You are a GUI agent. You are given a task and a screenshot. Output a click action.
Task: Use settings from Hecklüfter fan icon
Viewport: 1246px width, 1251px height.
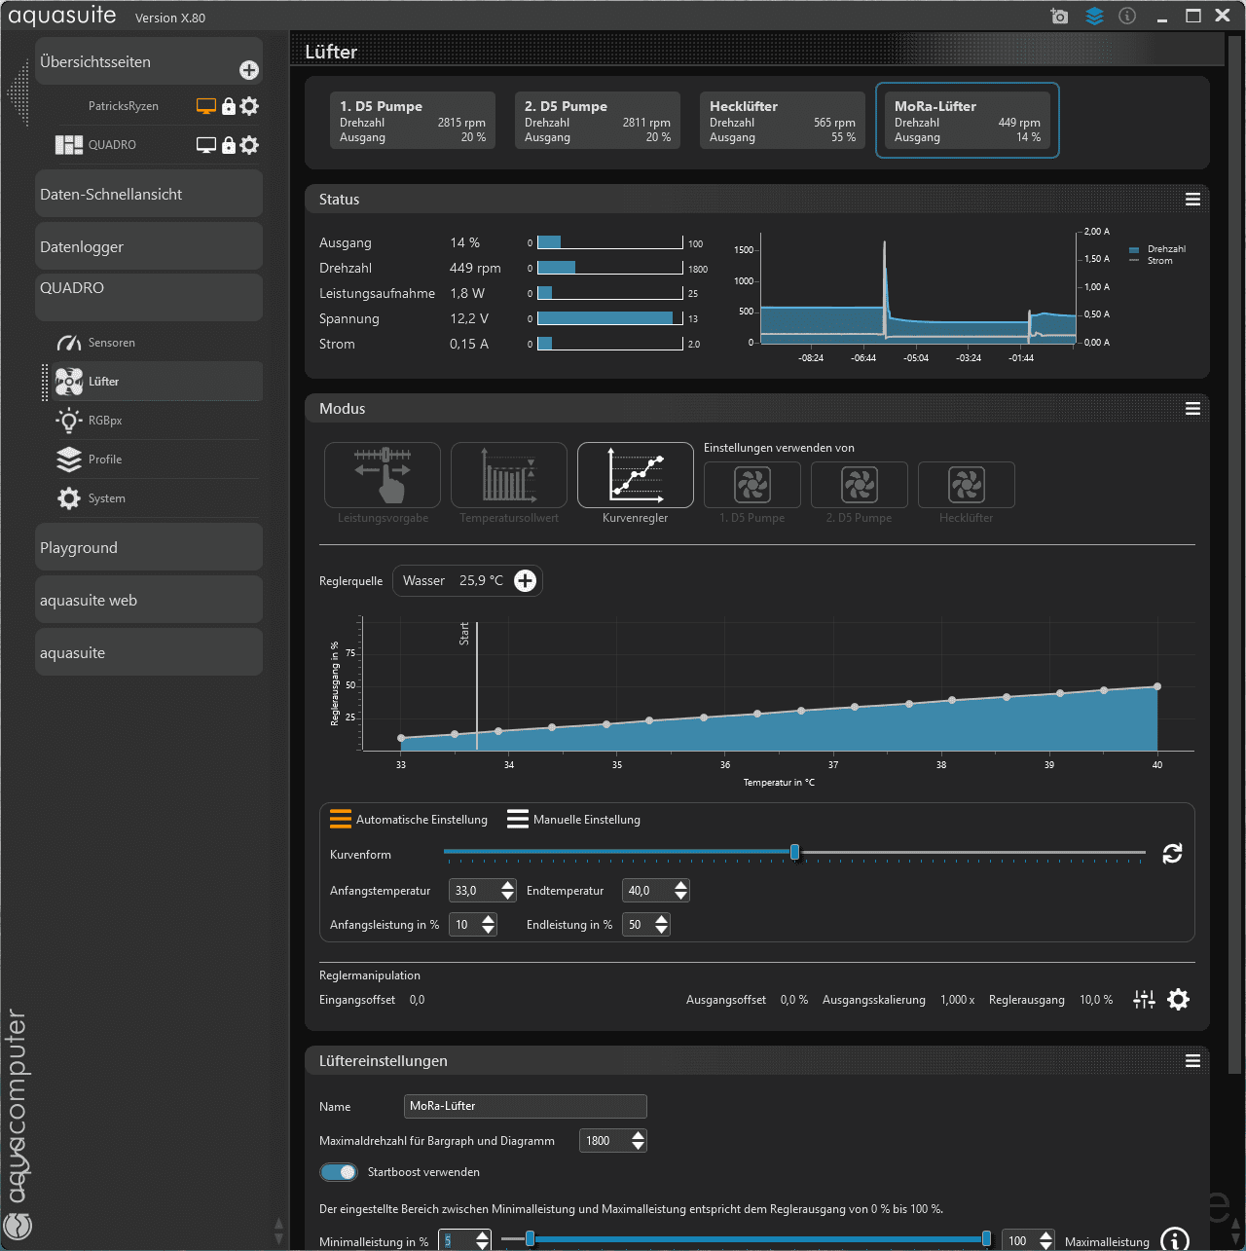(x=967, y=485)
